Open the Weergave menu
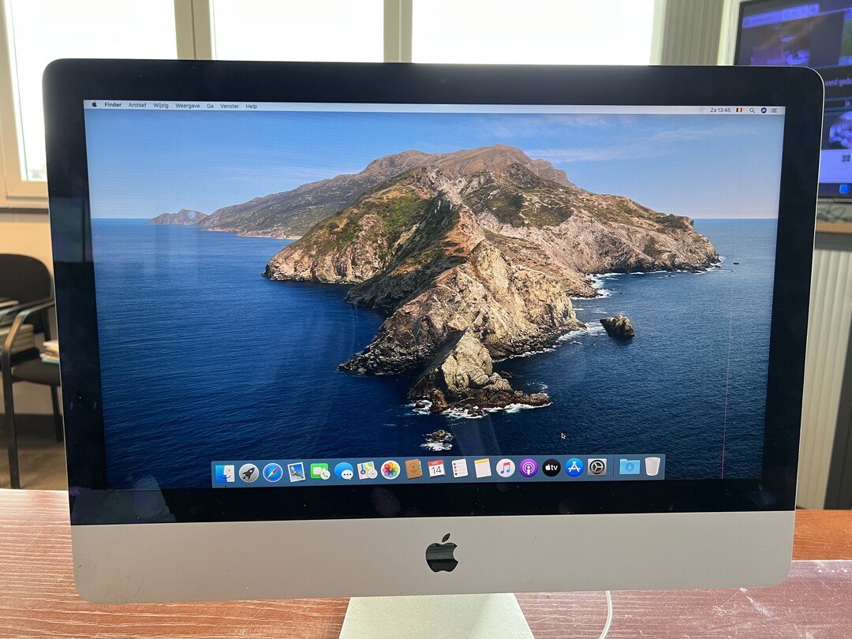 pyautogui.click(x=187, y=106)
